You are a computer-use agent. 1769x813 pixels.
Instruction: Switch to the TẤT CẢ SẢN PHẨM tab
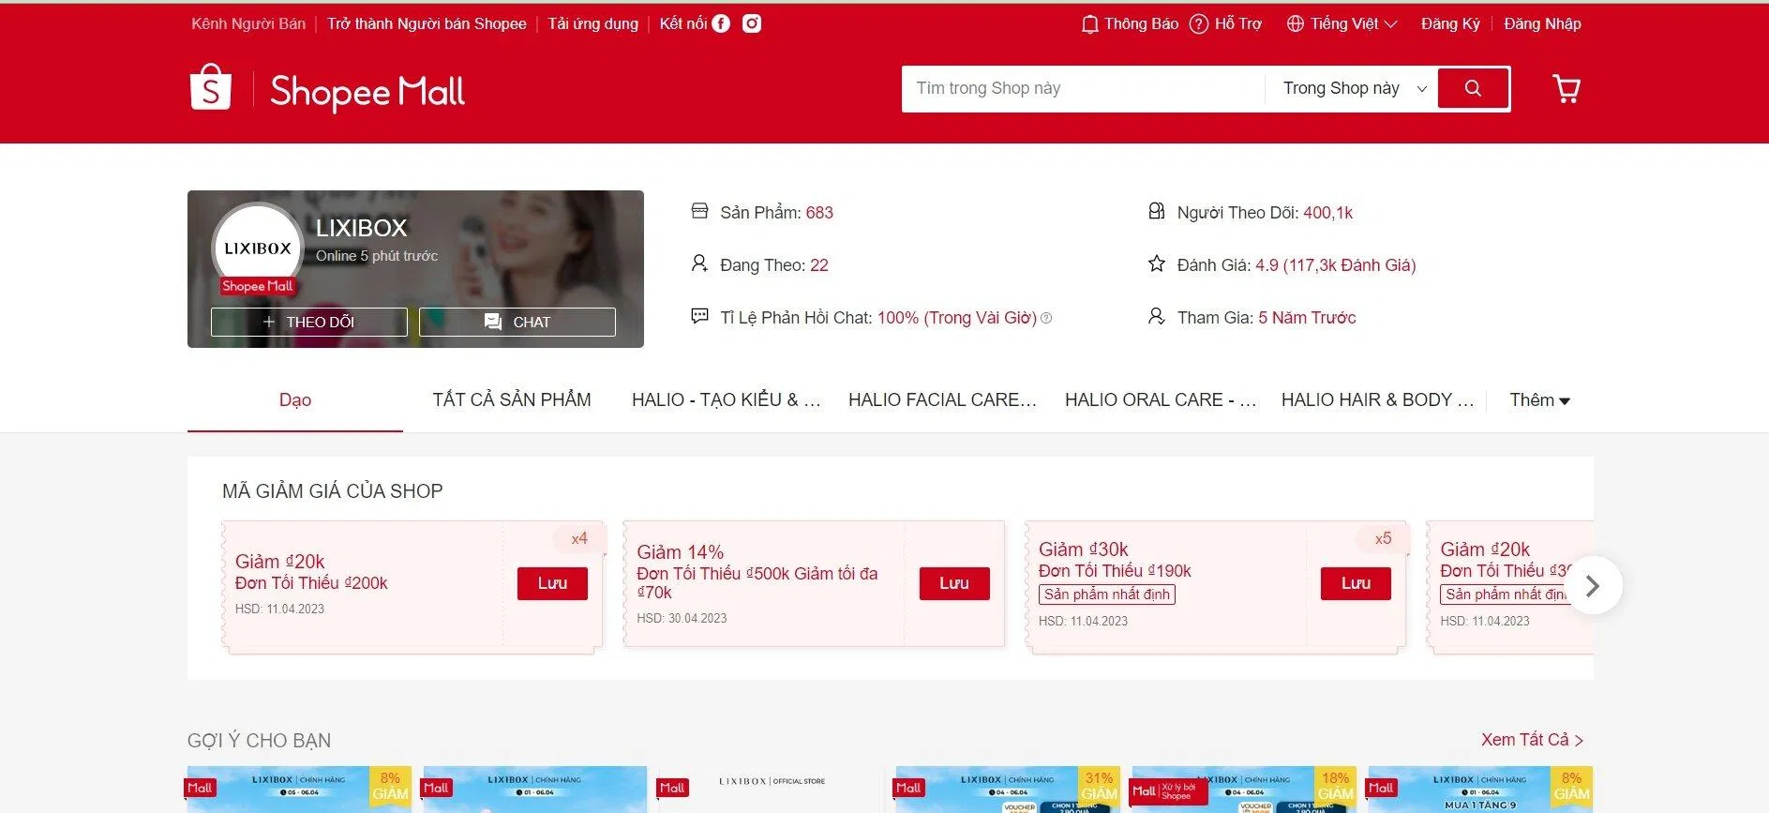[512, 400]
